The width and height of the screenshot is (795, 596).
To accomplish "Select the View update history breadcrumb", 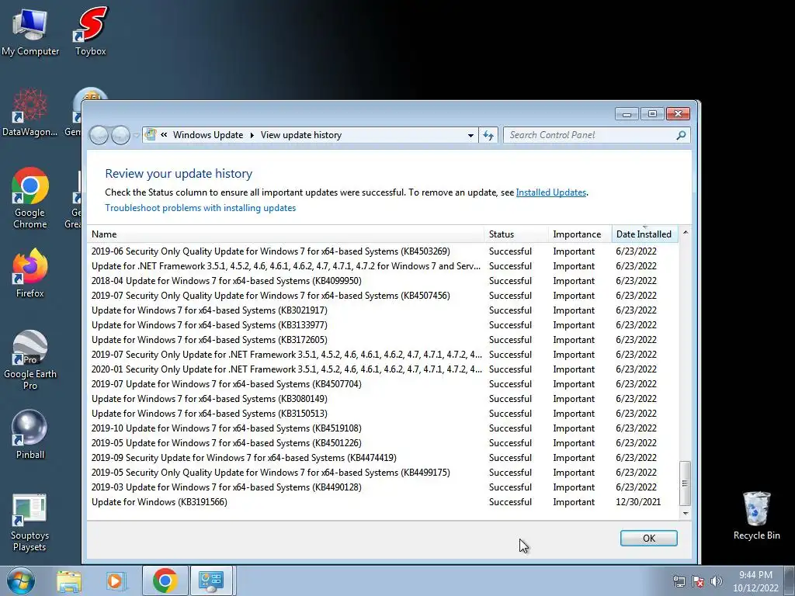I will [301, 135].
